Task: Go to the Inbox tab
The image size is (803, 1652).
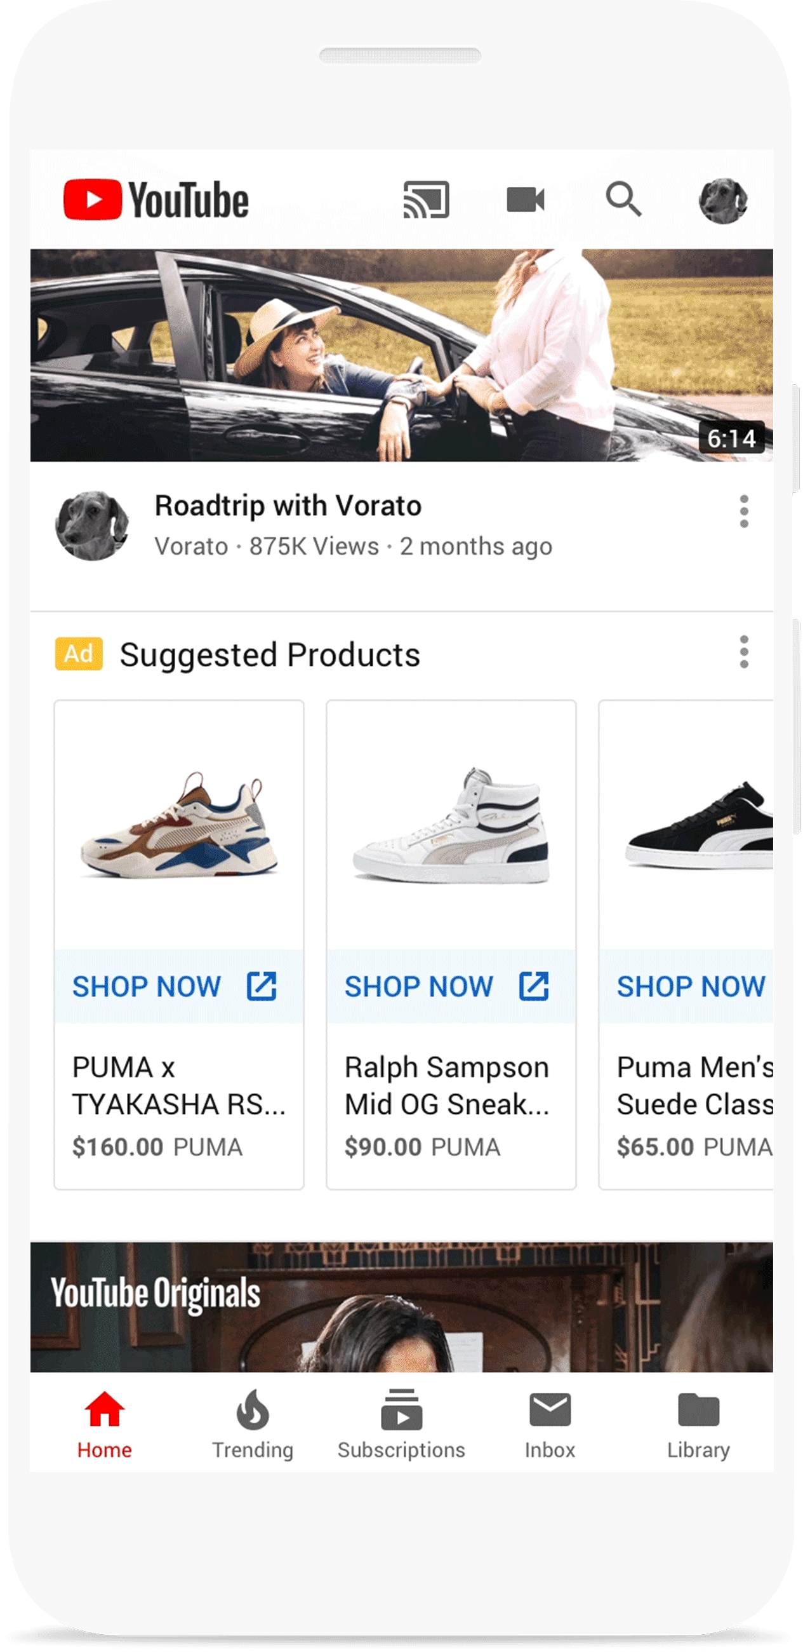Action: (x=549, y=1425)
